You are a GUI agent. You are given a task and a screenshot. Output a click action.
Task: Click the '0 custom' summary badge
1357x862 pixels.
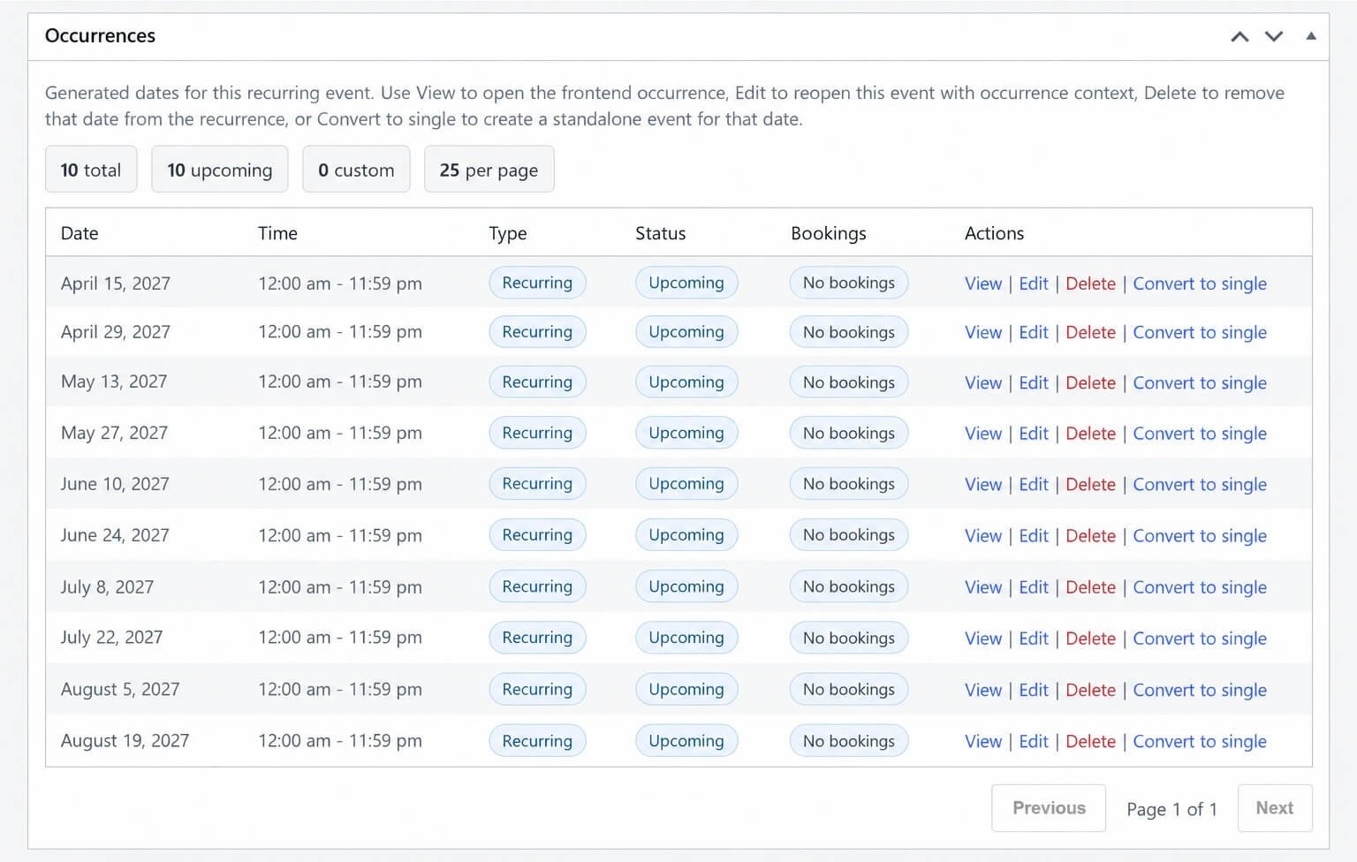pos(356,170)
